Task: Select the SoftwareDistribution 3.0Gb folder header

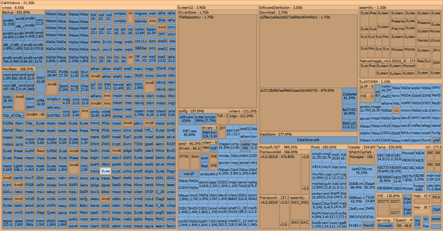Action: click(x=281, y=7)
